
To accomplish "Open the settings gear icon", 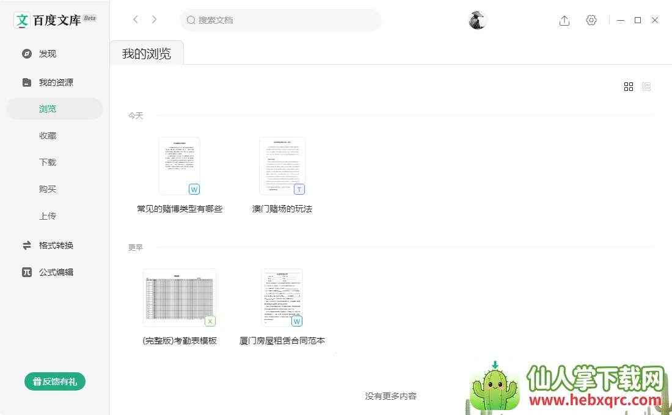I will pos(591,20).
